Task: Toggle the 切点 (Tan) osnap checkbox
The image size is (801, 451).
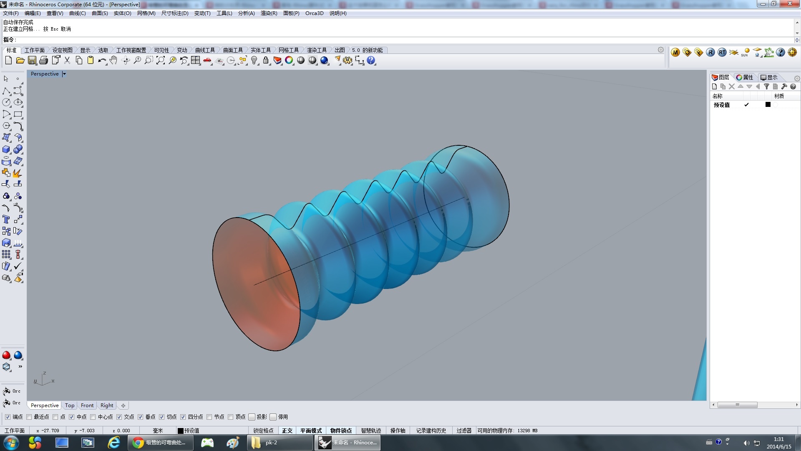Action: [x=162, y=417]
